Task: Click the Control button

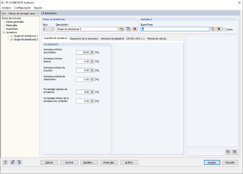Action: [69, 163]
